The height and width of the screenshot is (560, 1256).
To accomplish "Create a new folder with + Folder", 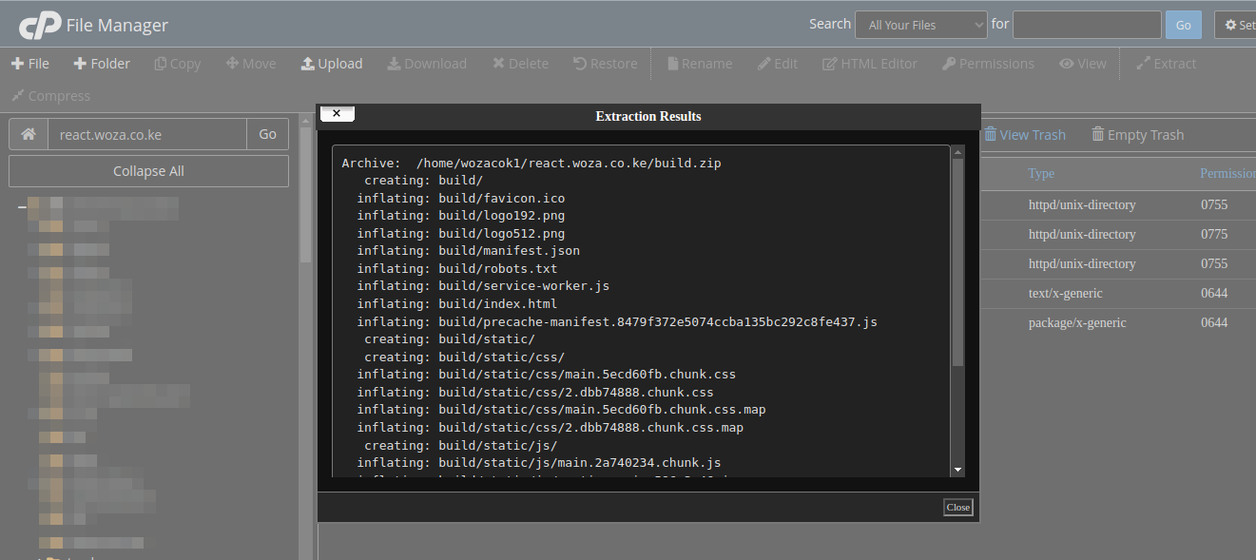I will click(102, 64).
